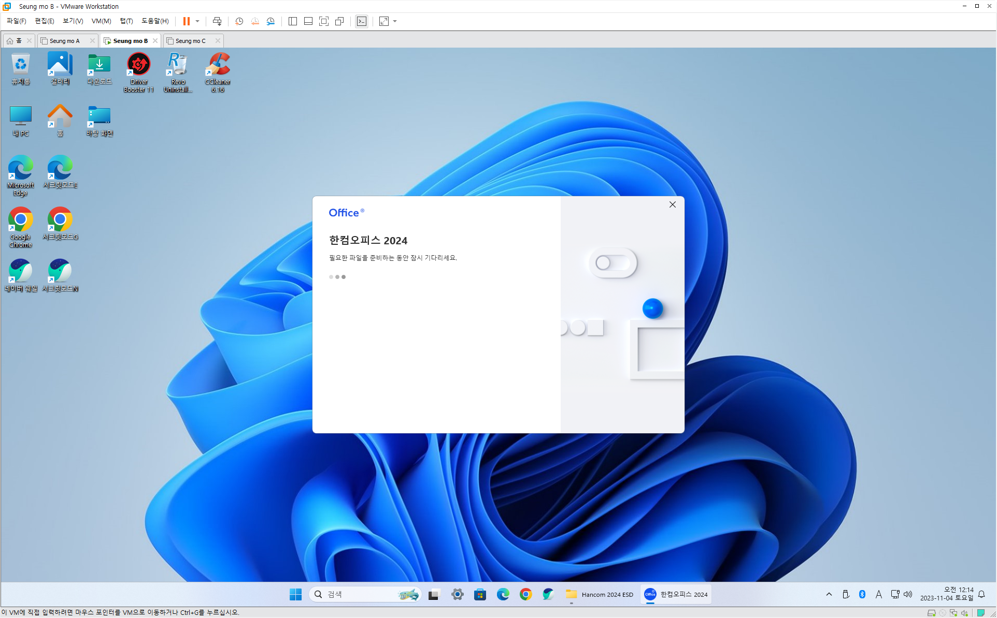
Task: Open the VM(M) menu
Action: coord(101,21)
